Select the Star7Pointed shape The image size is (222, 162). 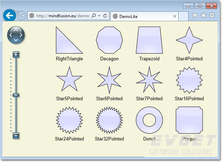(x=149, y=80)
